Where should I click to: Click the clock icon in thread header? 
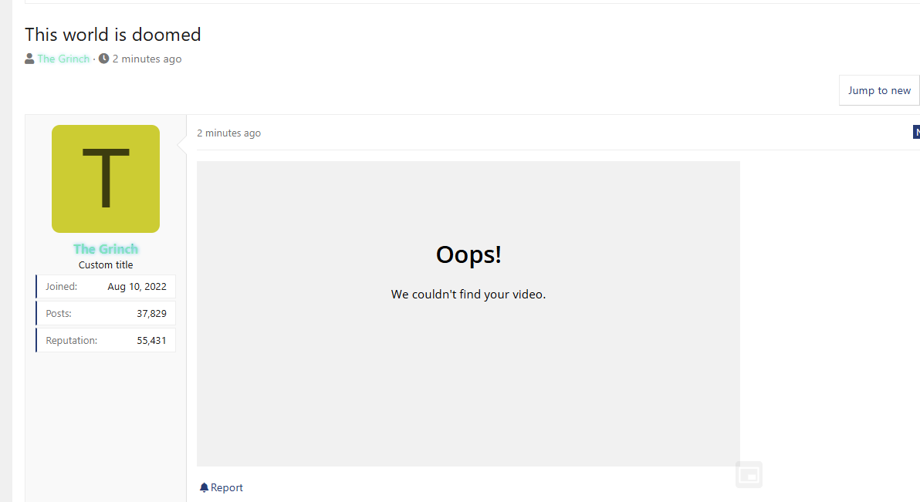[x=103, y=59]
